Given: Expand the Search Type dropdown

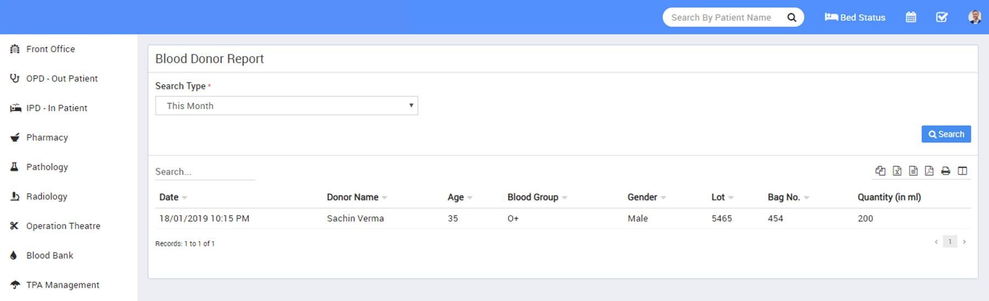Looking at the screenshot, I should (286, 106).
